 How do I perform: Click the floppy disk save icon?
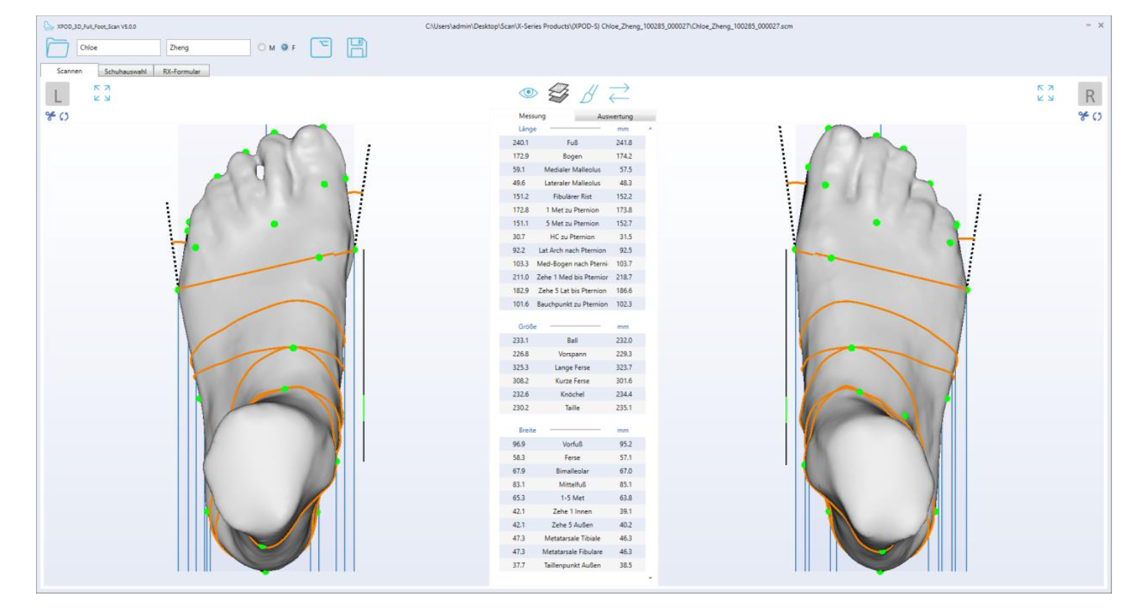[357, 48]
